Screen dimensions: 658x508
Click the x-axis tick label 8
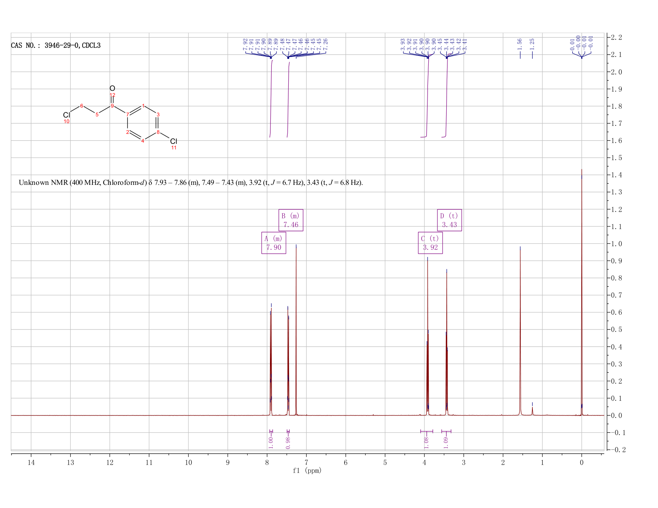(267, 463)
